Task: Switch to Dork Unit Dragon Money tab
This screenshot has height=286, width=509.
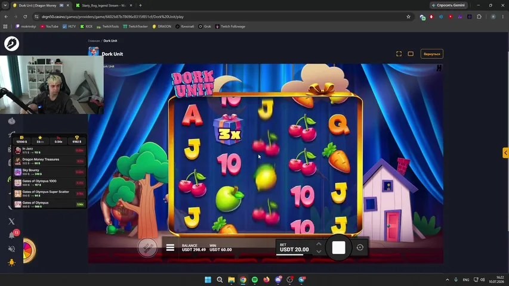Action: tap(38, 5)
